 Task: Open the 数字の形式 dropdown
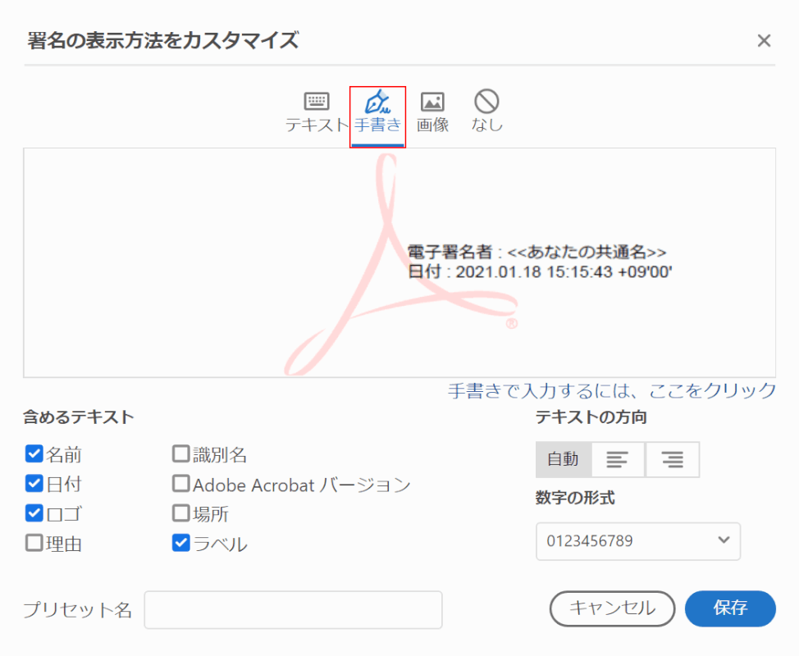tap(637, 541)
